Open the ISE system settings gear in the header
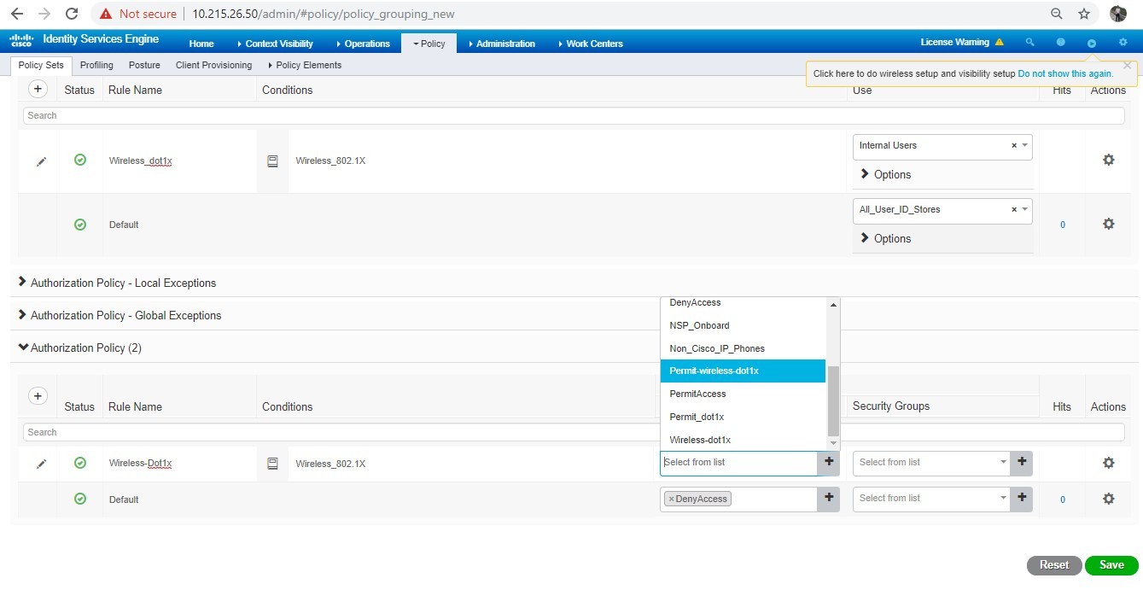The image size is (1143, 590). pyautogui.click(x=1123, y=43)
